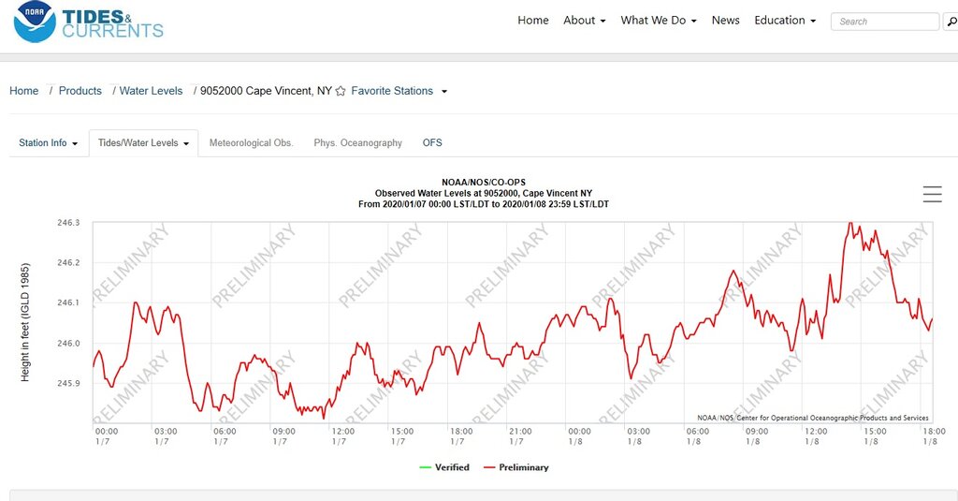Click the Water Levels breadcrumb link
This screenshot has width=958, height=501.
(x=151, y=91)
